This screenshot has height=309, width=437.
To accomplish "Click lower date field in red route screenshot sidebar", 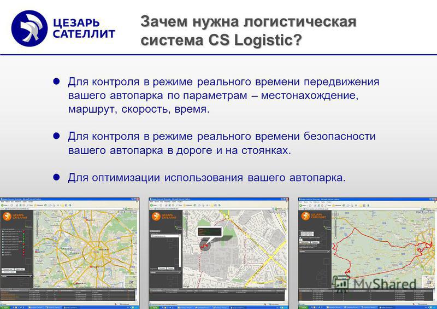I will coord(307,235).
